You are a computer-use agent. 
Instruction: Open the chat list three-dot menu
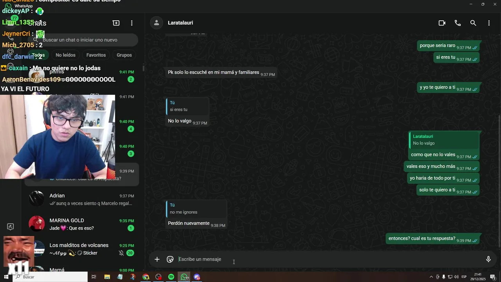coord(132,23)
